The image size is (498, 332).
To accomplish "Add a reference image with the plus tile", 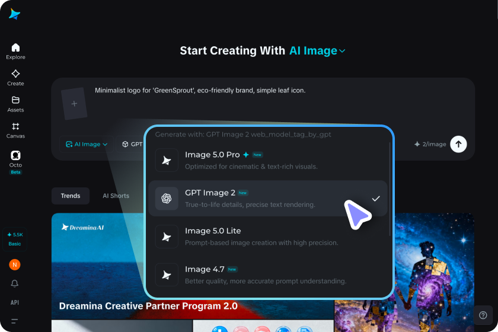I will click(74, 104).
